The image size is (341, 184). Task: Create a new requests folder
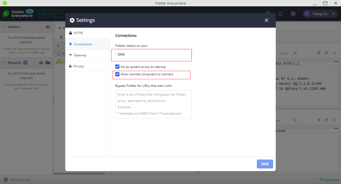coord(48,63)
